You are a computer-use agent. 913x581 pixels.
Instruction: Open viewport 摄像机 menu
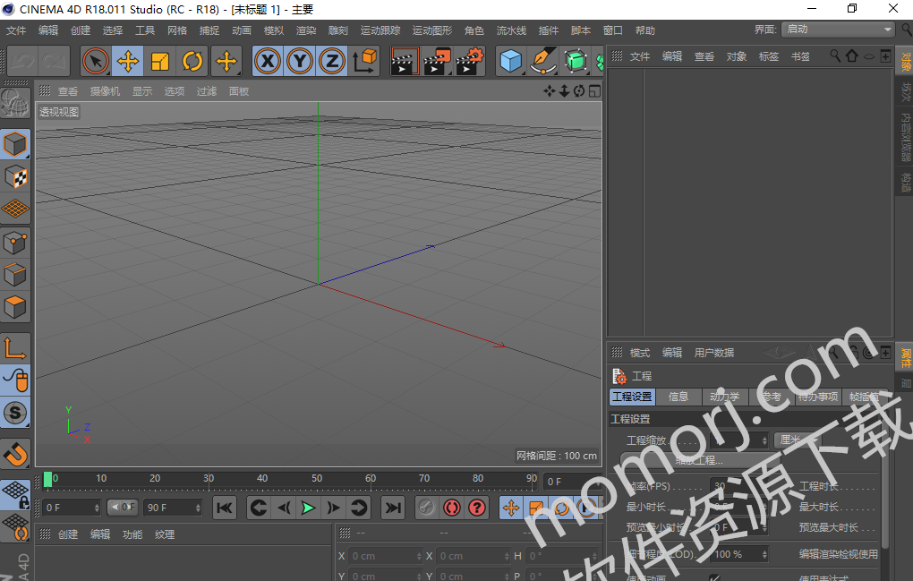105,91
